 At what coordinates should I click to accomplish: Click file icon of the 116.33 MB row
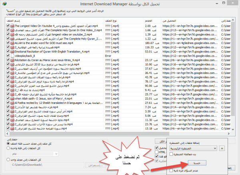(x=12, y=47)
